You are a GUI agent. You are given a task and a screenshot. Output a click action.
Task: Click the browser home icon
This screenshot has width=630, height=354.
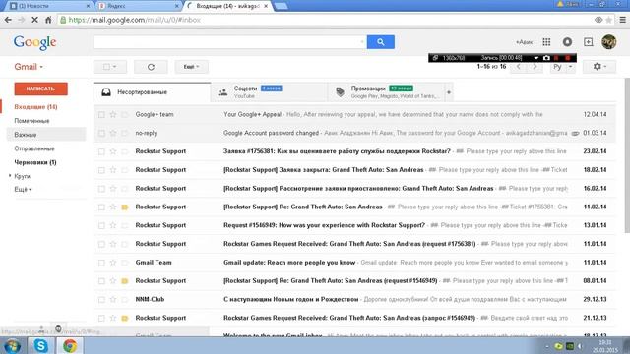[48, 20]
